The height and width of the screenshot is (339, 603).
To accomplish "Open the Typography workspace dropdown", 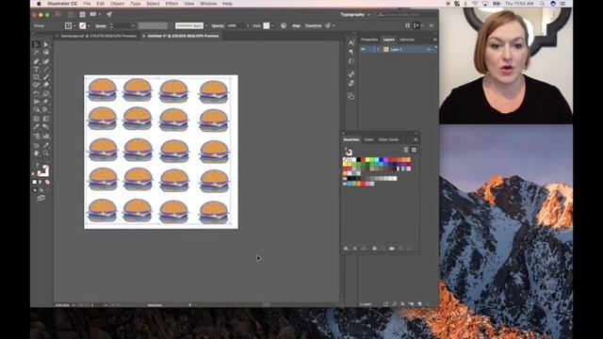I will point(355,15).
